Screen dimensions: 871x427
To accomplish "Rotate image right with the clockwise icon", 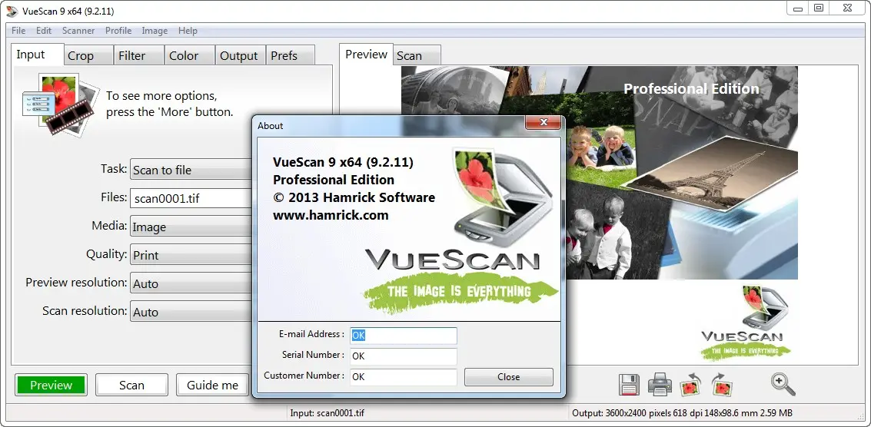I will point(721,385).
